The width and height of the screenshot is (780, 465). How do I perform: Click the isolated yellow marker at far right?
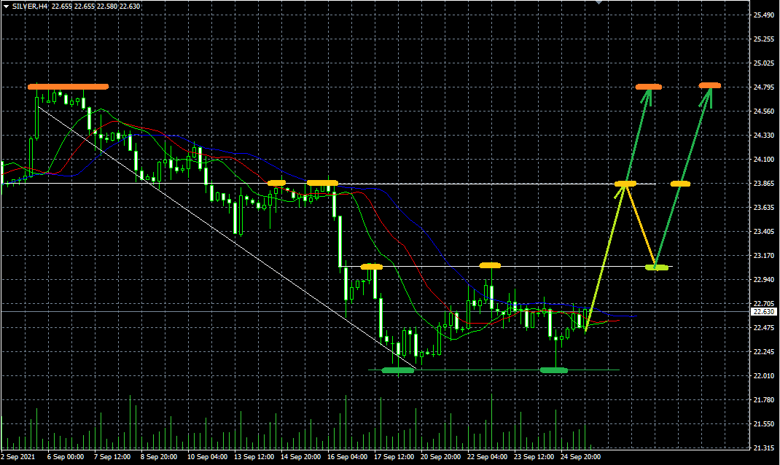point(680,184)
